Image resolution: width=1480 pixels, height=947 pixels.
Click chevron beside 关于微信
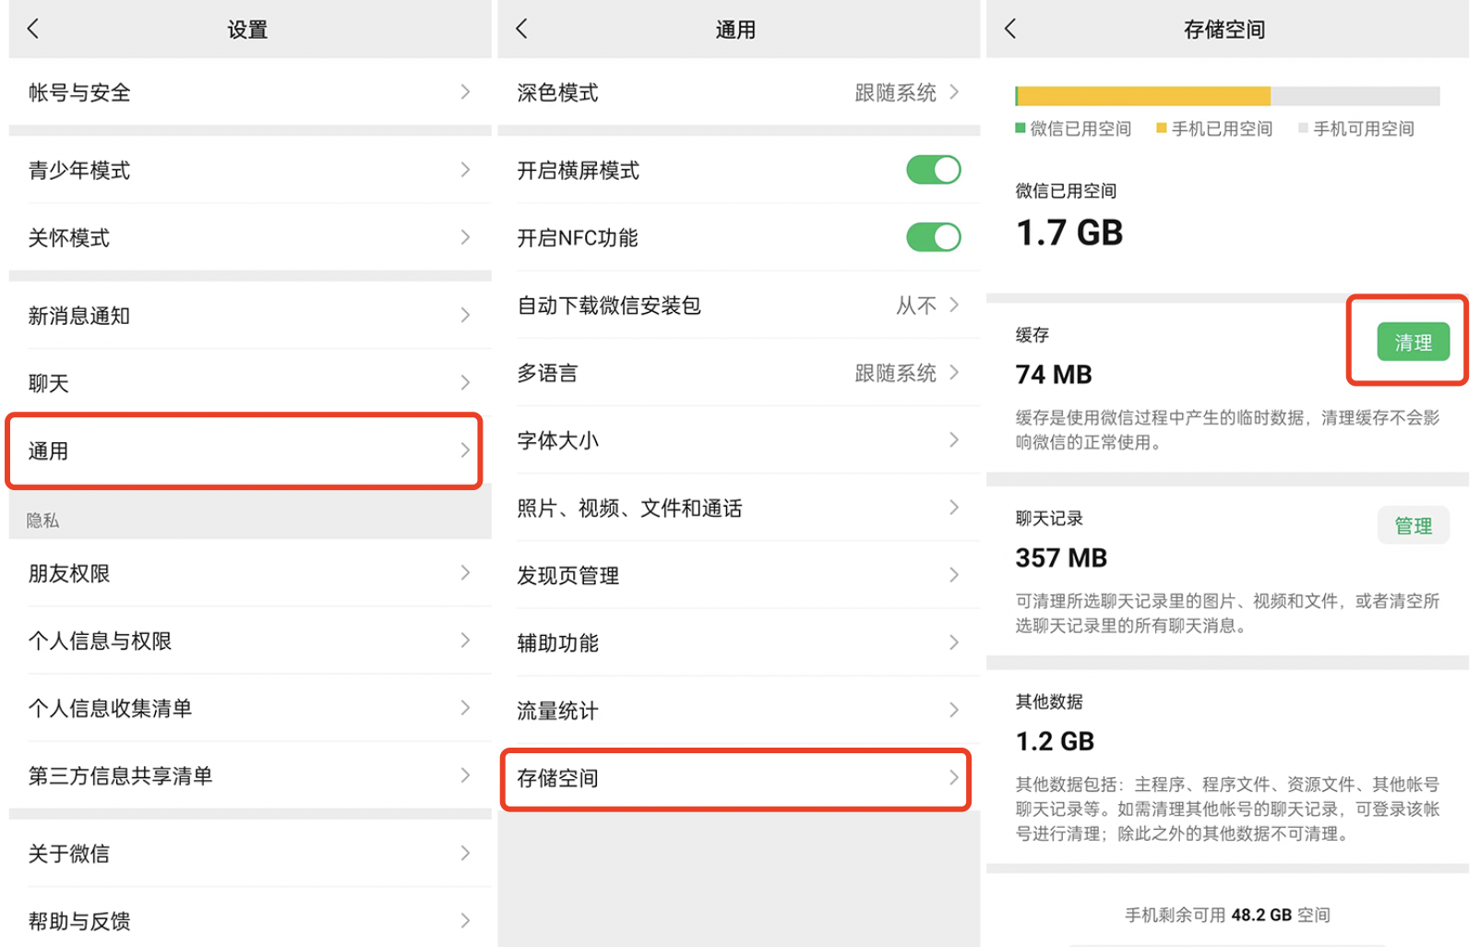point(466,853)
